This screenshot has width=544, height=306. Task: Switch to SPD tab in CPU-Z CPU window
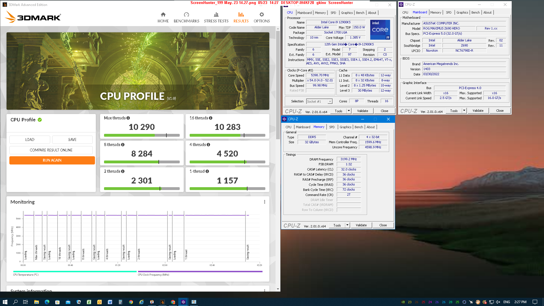[333, 13]
